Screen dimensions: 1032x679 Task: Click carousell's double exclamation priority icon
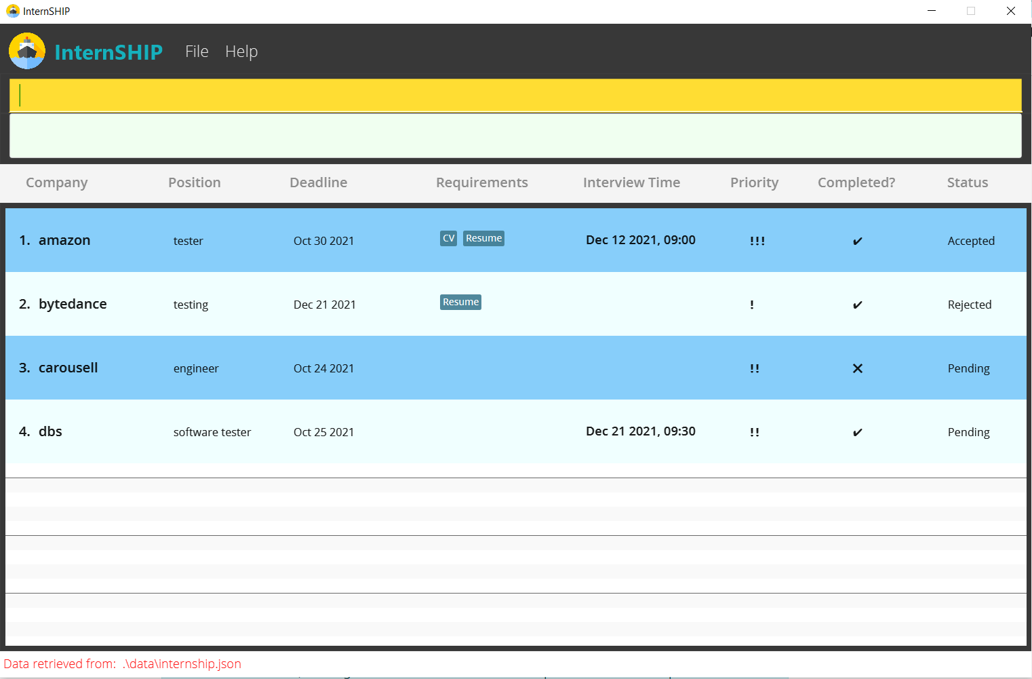[x=755, y=368]
